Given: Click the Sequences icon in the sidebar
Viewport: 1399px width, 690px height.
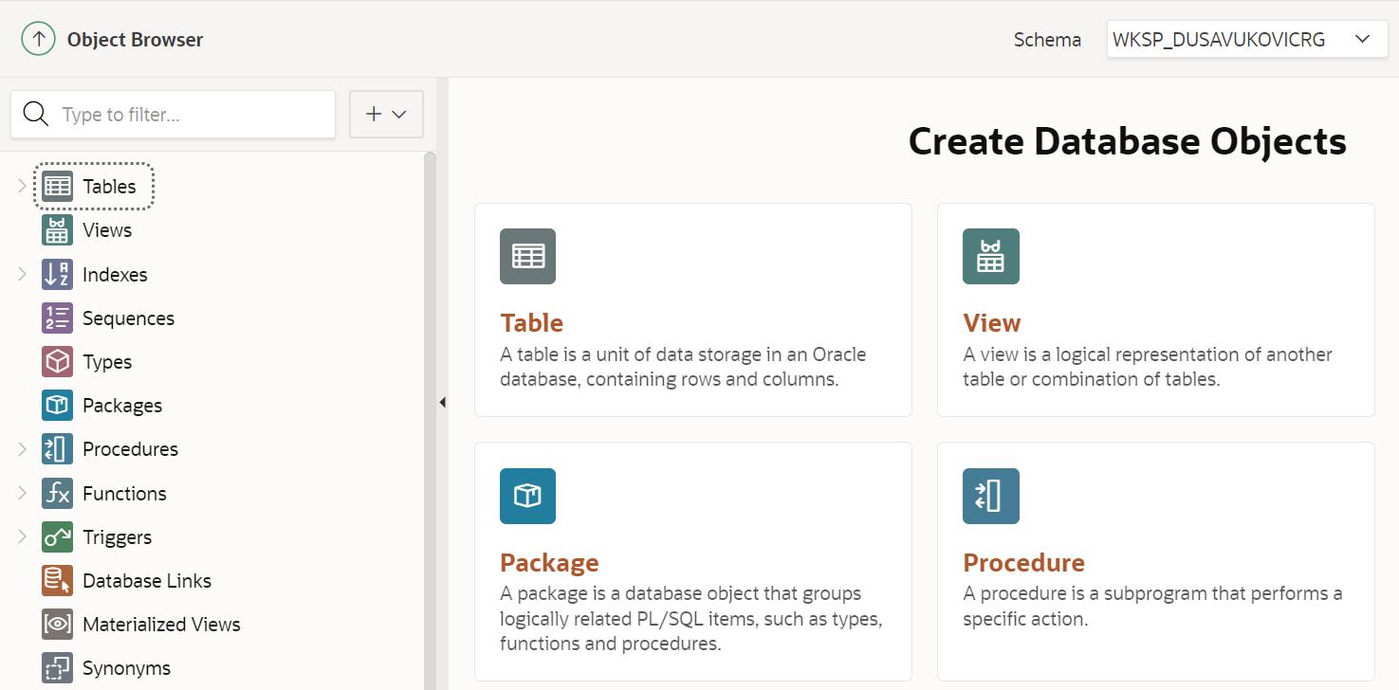Looking at the screenshot, I should [x=57, y=318].
